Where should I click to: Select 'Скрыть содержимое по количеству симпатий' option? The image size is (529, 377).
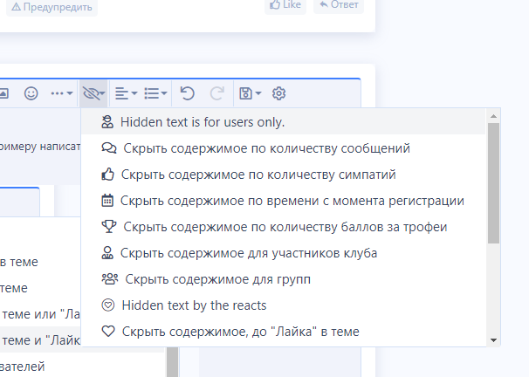pos(259,174)
